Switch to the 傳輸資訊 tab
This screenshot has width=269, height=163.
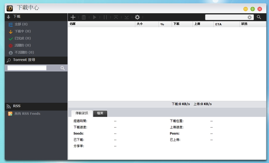point(82,113)
